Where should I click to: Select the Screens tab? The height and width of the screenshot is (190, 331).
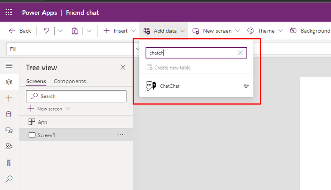[x=36, y=81]
